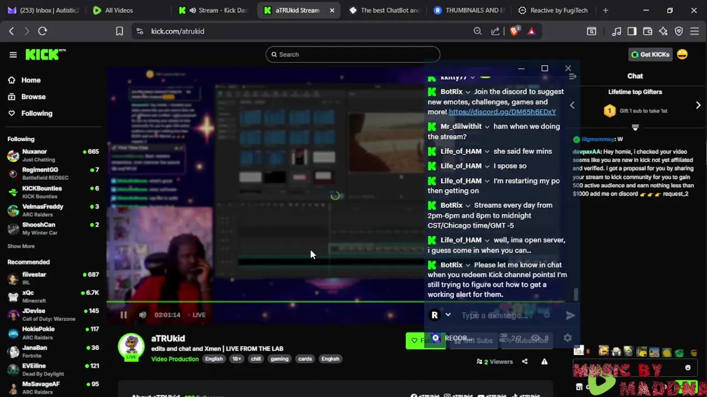Share this page from address bar
The height and width of the screenshot is (397, 707).
click(x=495, y=31)
